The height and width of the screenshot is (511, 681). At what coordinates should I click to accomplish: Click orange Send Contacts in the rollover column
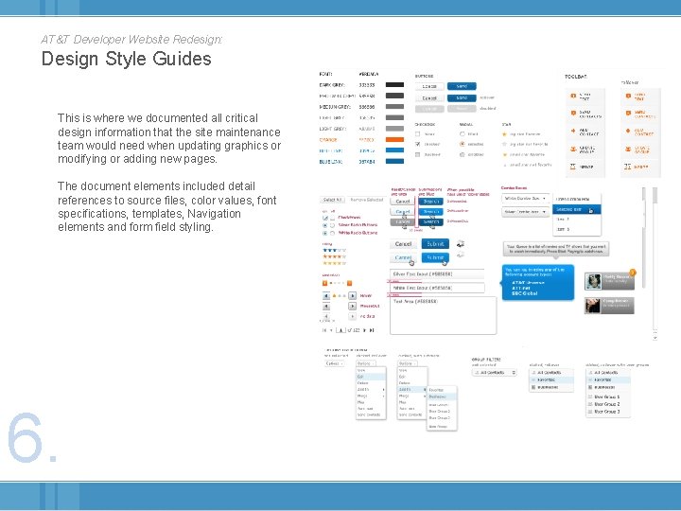click(640, 114)
